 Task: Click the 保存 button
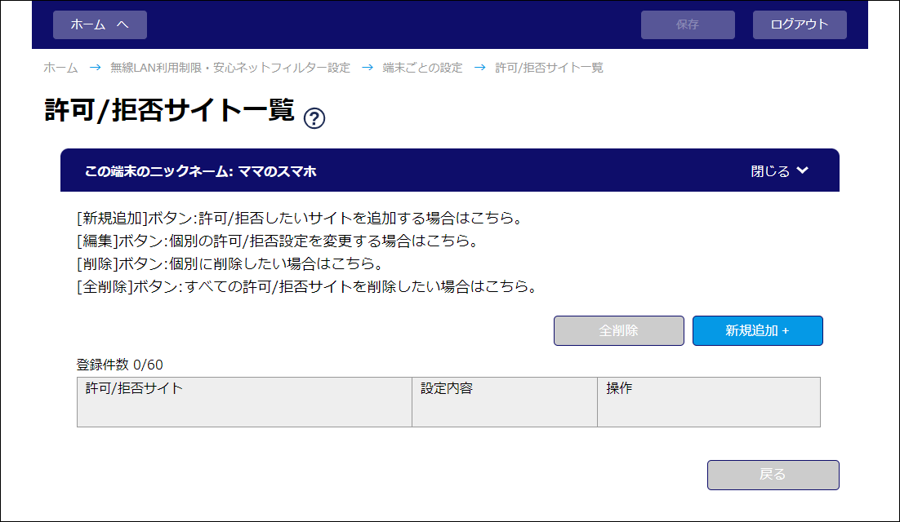tap(688, 24)
